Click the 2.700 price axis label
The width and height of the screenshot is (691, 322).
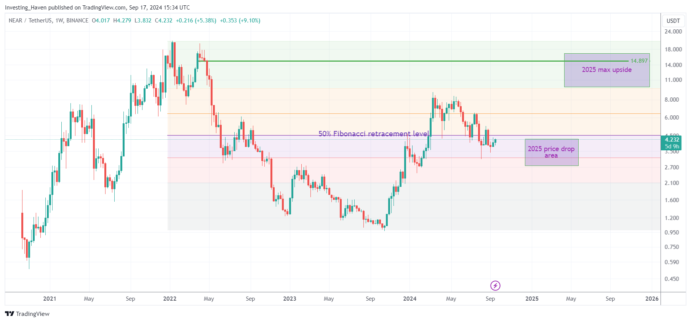click(672, 167)
